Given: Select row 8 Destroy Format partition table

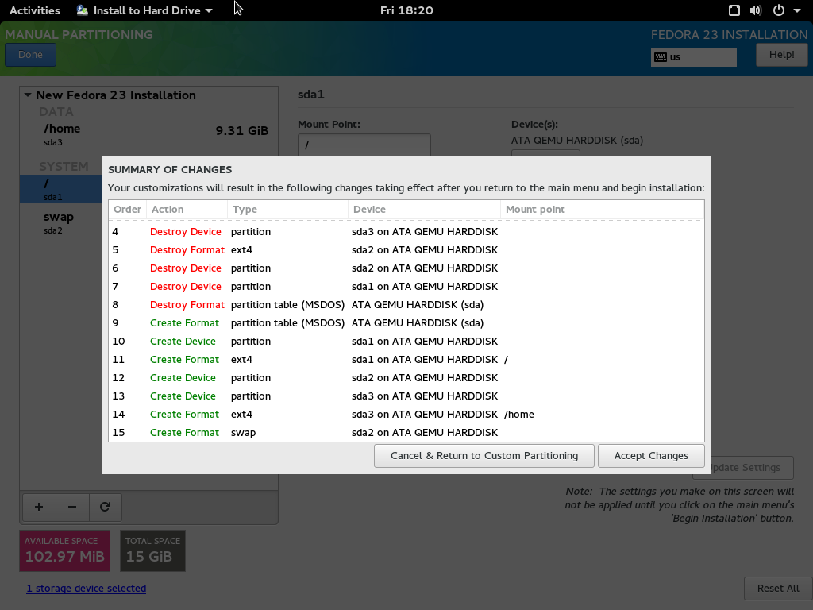Looking at the screenshot, I should (x=406, y=304).
